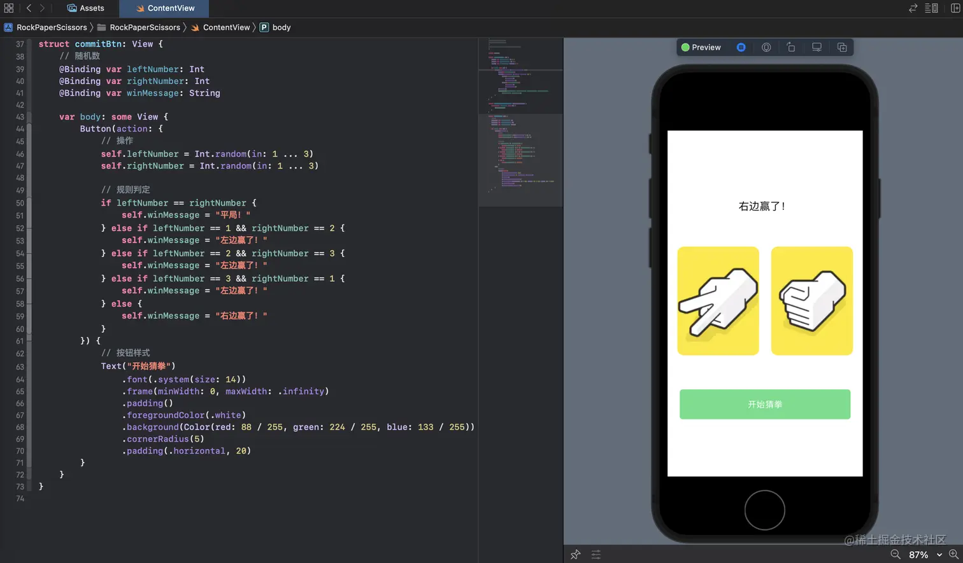Viewport: 963px width, 563px height.
Task: Switch to the Assets tab
Action: coord(85,8)
